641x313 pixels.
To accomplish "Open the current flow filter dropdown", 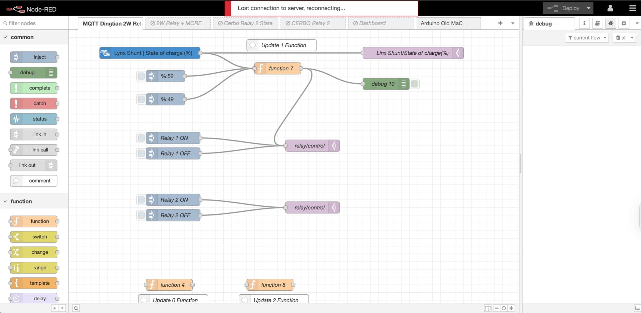I will tap(587, 38).
